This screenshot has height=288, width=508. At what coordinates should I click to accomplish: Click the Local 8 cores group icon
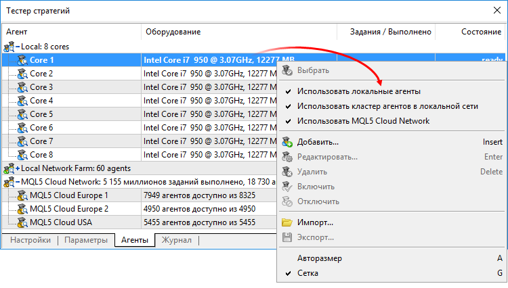click(x=9, y=47)
